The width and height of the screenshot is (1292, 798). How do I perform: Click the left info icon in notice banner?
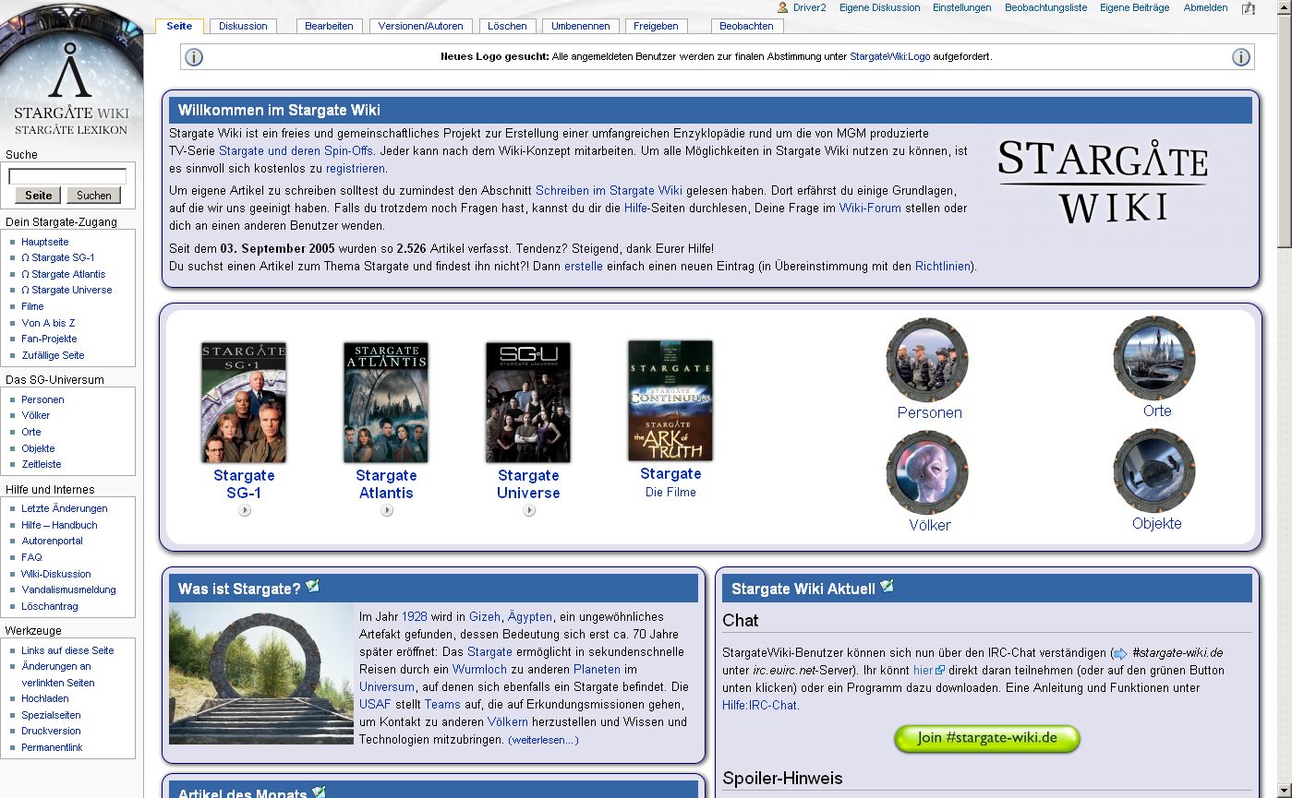pos(194,57)
